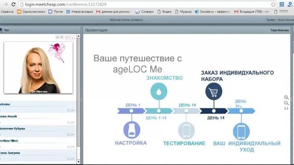
Task: Reload the page with the browser refresh icon
Action: point(13,4)
